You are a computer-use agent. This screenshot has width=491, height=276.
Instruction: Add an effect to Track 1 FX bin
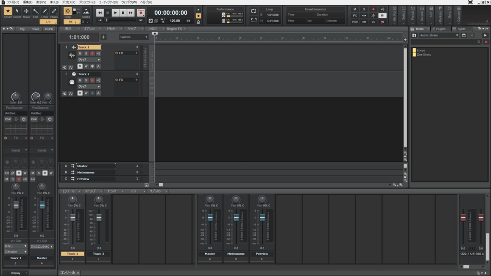click(136, 53)
